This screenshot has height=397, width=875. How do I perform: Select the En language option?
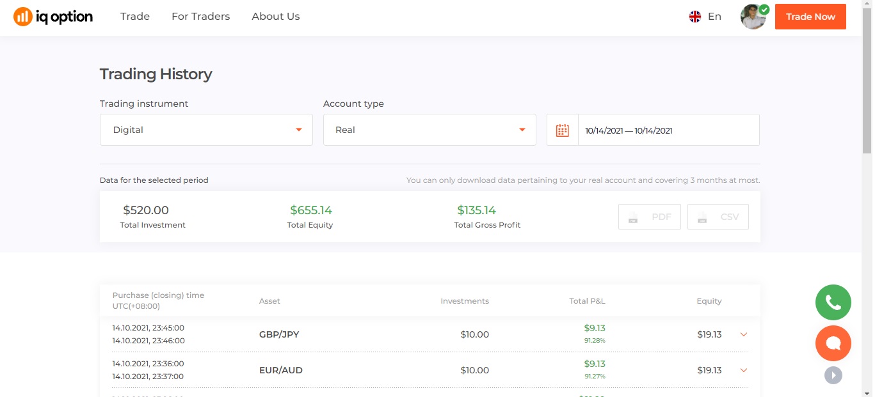pyautogui.click(x=714, y=17)
